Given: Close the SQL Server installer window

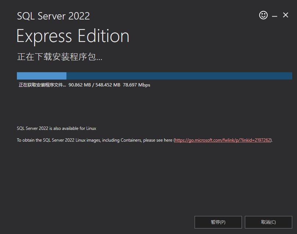Looking at the screenshot, I should (286, 15).
